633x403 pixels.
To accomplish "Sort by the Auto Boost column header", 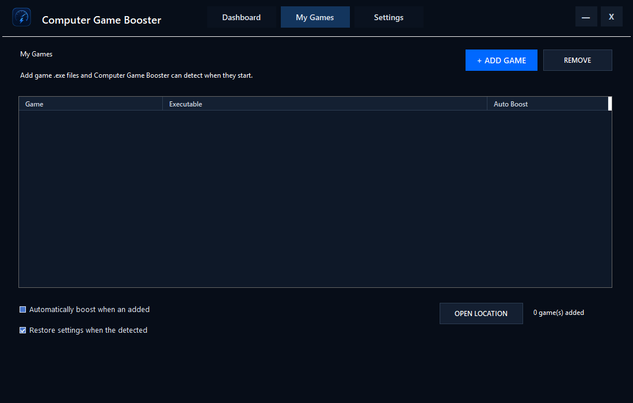I will tap(547, 104).
